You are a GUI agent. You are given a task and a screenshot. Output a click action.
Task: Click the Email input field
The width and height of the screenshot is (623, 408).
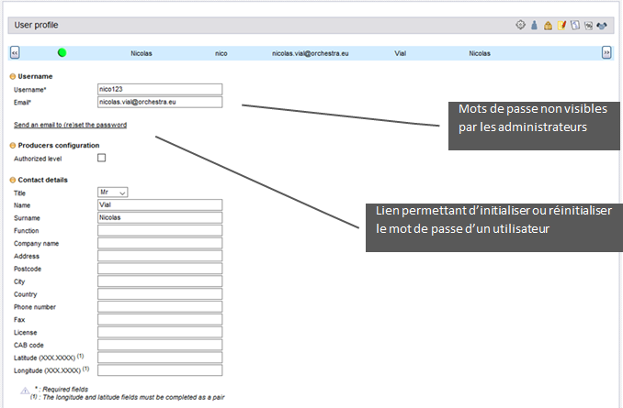(x=161, y=103)
